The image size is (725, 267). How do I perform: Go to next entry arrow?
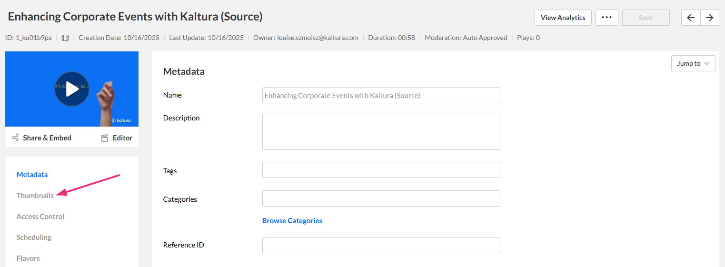coord(709,18)
